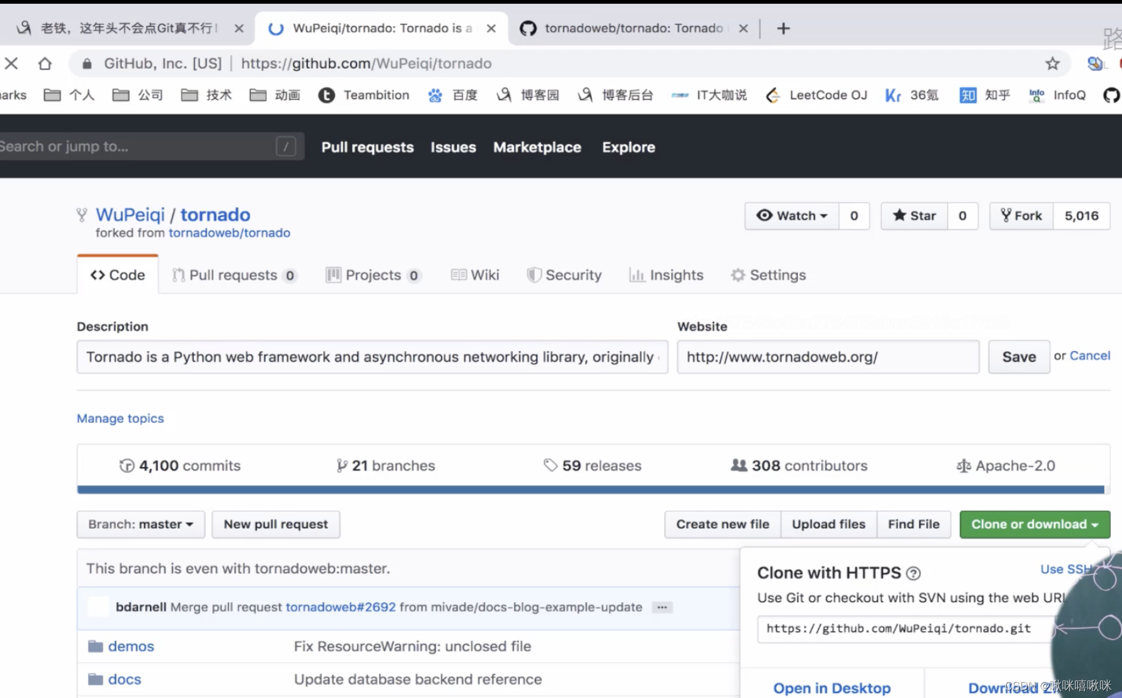Viewport: 1122px width, 698px height.
Task: Star the repository
Action: click(x=914, y=216)
